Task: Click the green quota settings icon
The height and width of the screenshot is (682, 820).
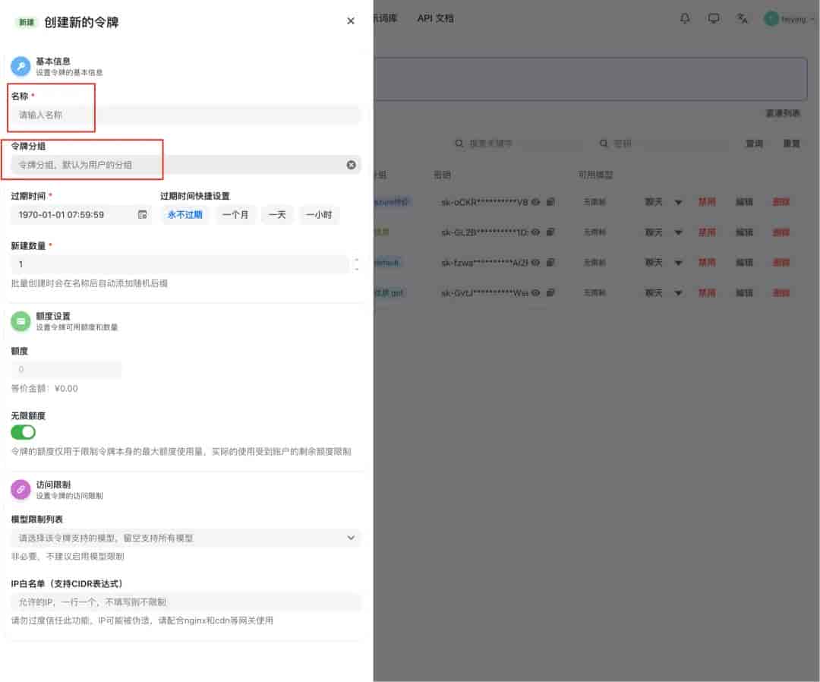Action: pyautogui.click(x=21, y=321)
